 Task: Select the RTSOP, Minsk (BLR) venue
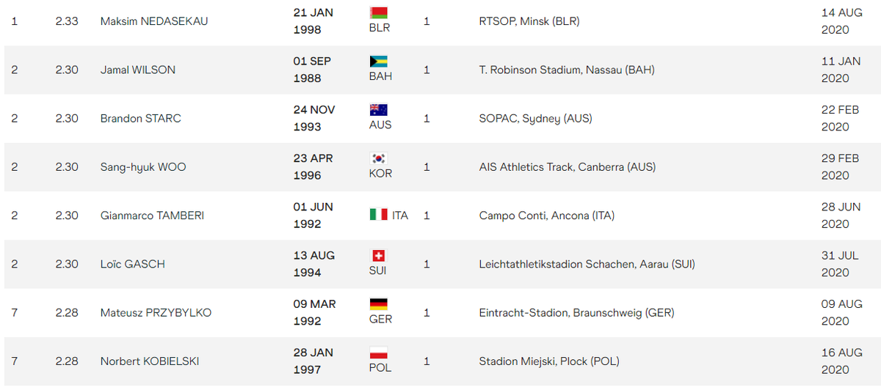pyautogui.click(x=529, y=21)
